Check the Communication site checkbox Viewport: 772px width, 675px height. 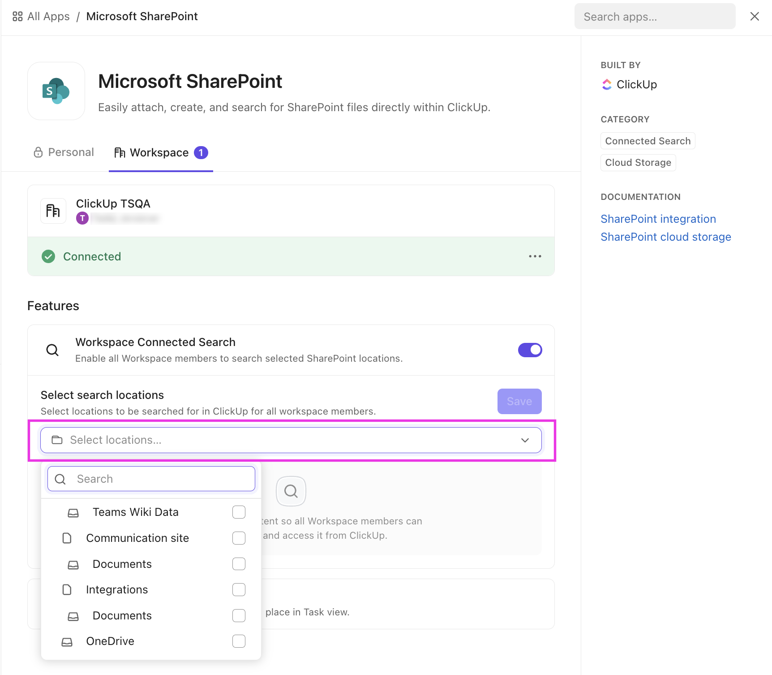coord(239,538)
